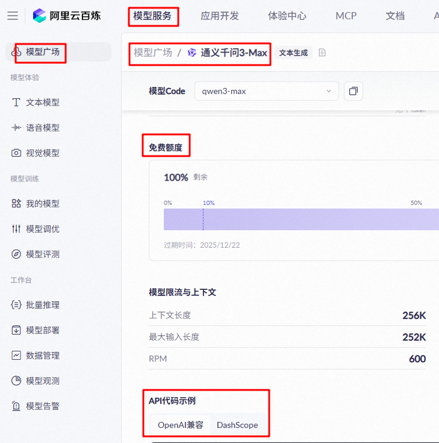The image size is (439, 443).
Task: Click the 10% marker on quota bar
Action: 208,203
